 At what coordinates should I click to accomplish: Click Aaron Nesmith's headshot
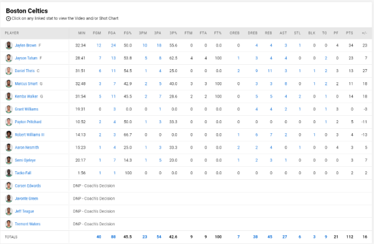coord(9,148)
